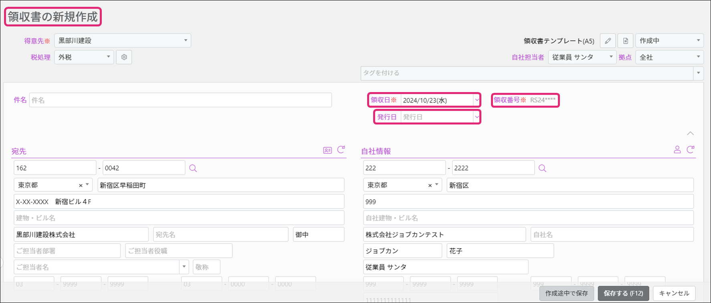This screenshot has height=303, width=711.
Task: Open the 作成中 status dropdown
Action: pyautogui.click(x=669, y=41)
